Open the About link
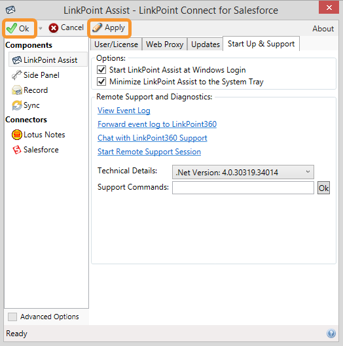 [323, 29]
